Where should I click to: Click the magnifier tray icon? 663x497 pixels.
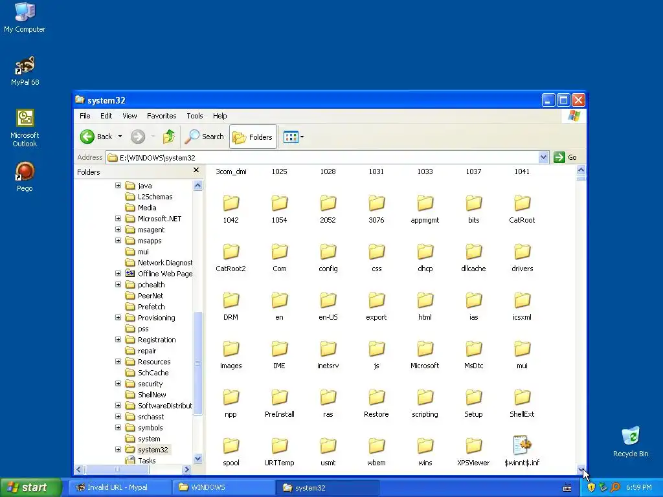[615, 487]
